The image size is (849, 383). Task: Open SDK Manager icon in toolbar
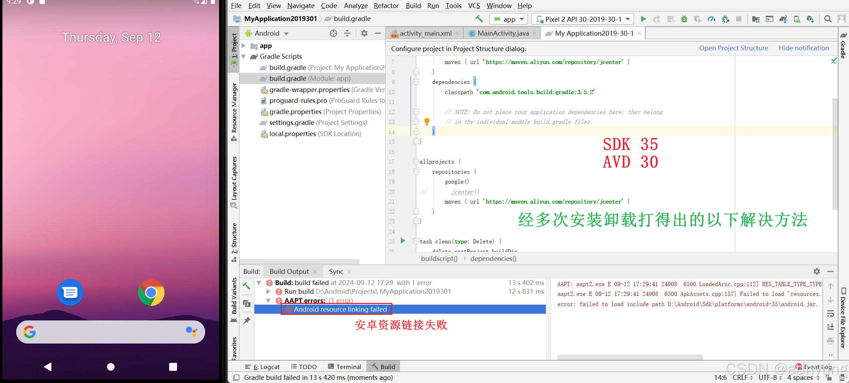pyautogui.click(x=810, y=19)
